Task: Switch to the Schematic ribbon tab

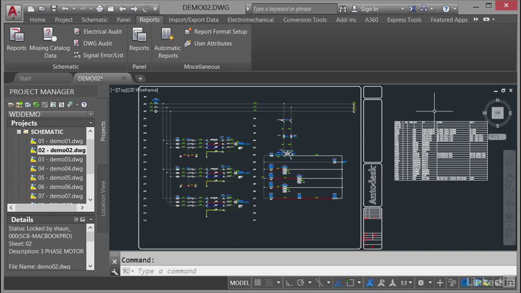Action: [x=94, y=20]
